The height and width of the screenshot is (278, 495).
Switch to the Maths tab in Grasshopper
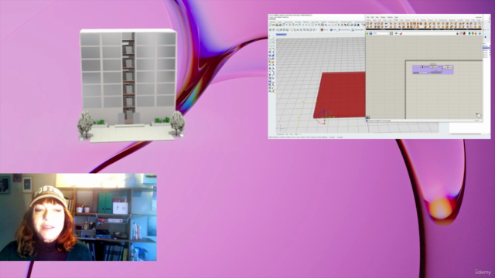pyautogui.click(x=374, y=20)
